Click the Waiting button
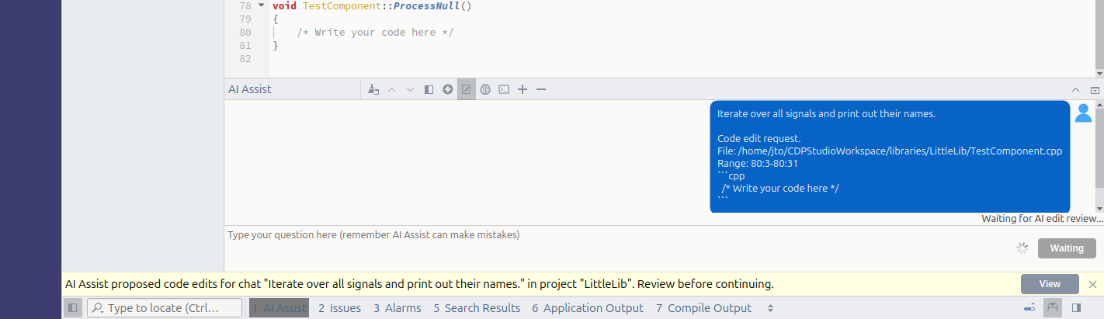 pyautogui.click(x=1067, y=248)
